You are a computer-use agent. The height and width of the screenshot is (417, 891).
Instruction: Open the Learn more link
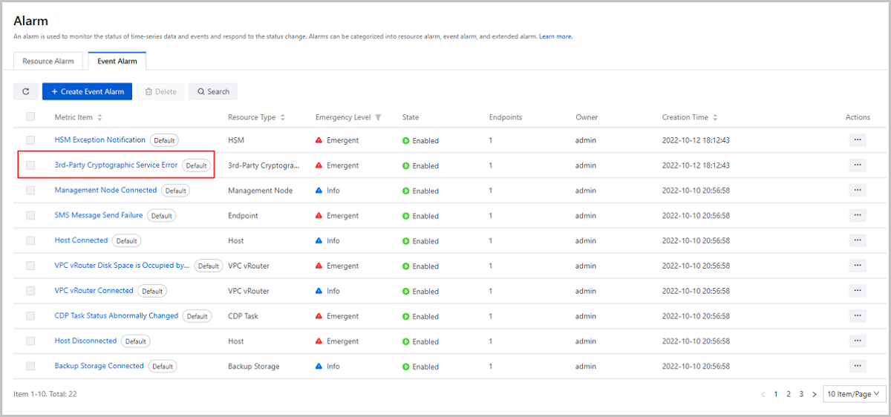[x=555, y=36]
